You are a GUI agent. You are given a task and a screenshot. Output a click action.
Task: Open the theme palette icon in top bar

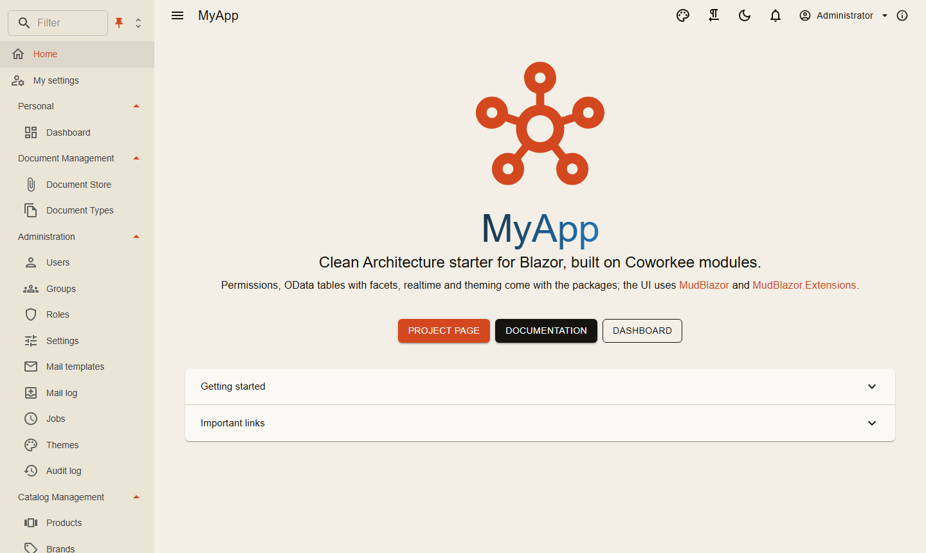(683, 15)
